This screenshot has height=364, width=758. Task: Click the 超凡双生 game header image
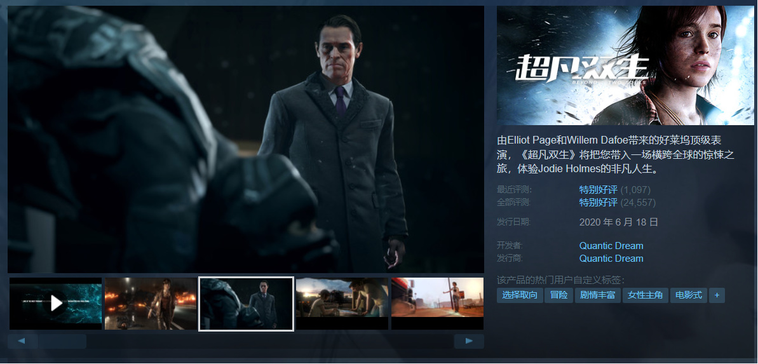(625, 65)
